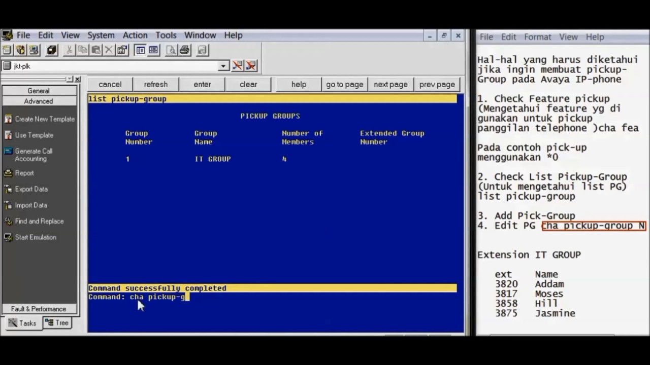Click the Generate Call Accounting icon
The width and height of the screenshot is (650, 365).
pyautogui.click(x=8, y=151)
